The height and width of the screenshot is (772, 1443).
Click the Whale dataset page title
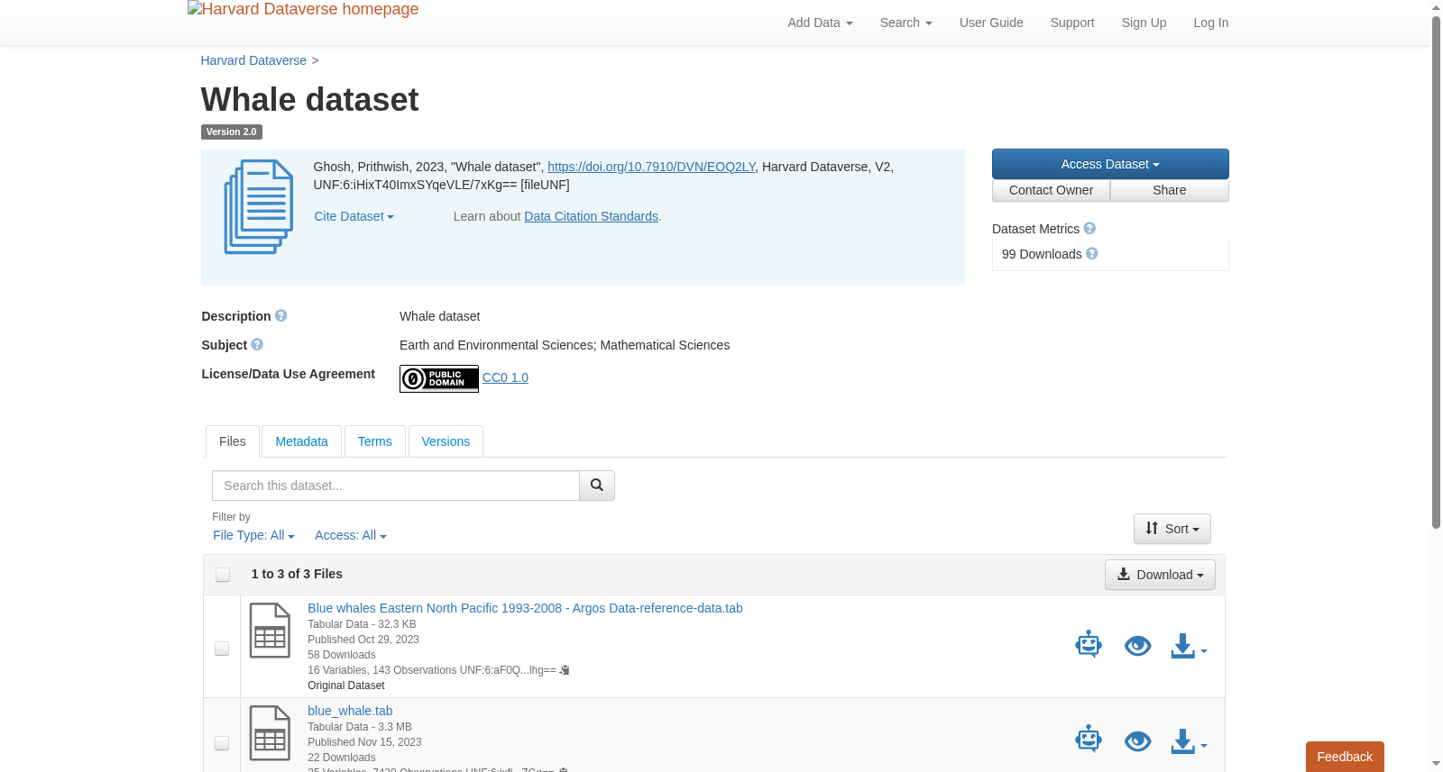[x=309, y=99]
